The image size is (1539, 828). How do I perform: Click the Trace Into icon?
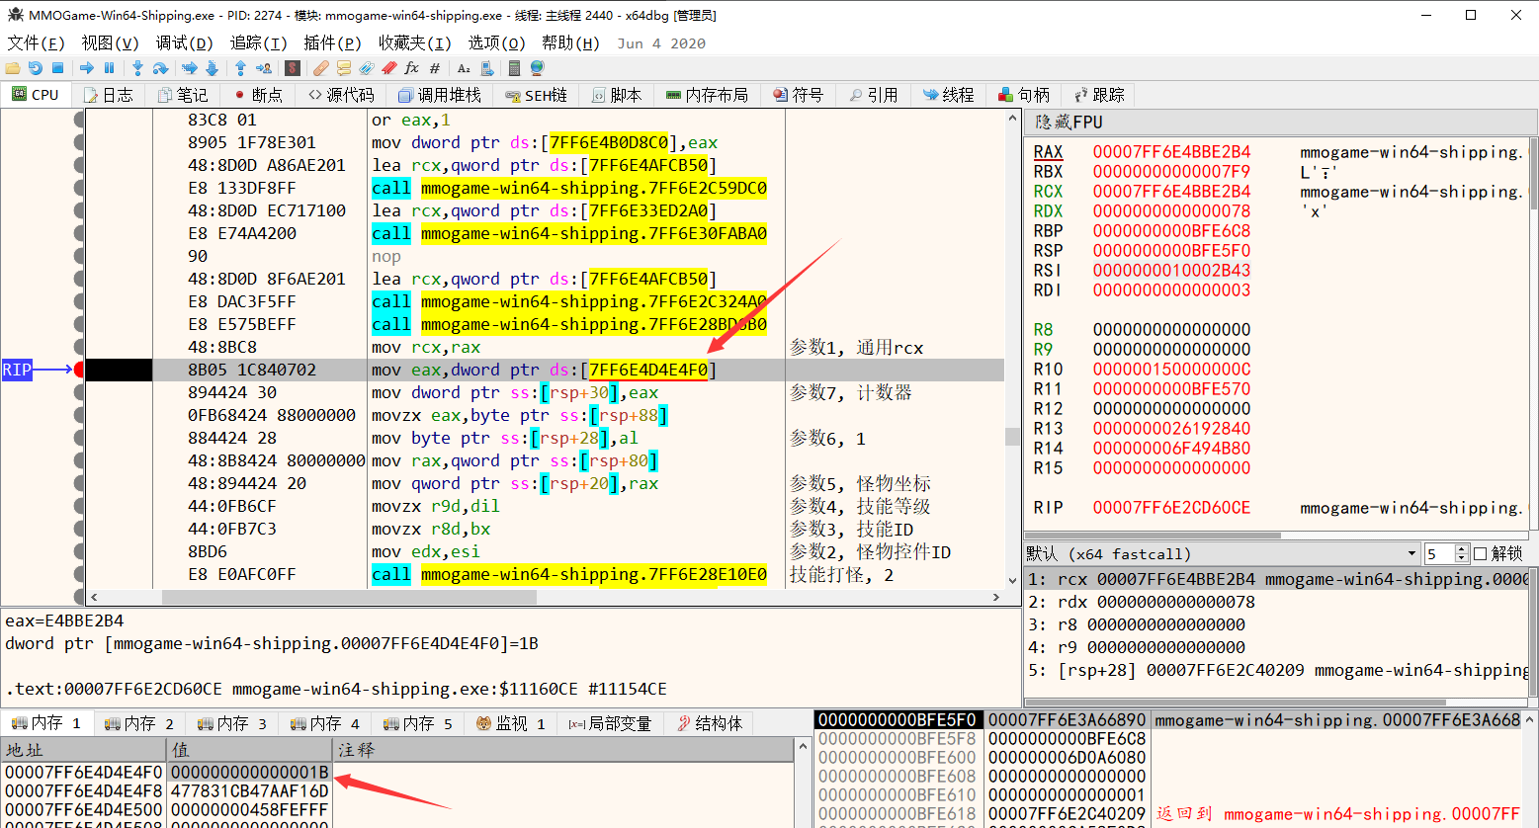click(x=190, y=68)
